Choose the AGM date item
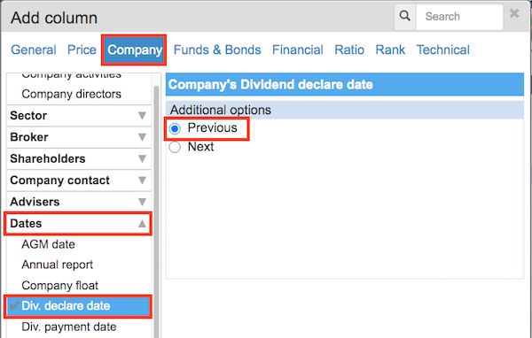 48,244
